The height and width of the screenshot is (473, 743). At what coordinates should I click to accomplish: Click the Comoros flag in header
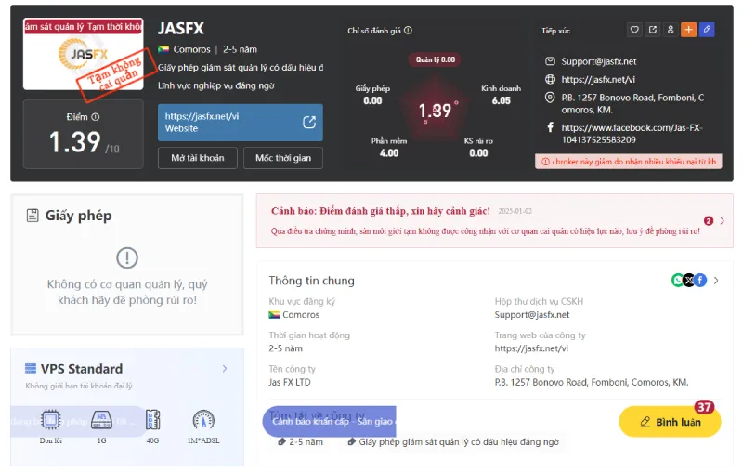(163, 49)
